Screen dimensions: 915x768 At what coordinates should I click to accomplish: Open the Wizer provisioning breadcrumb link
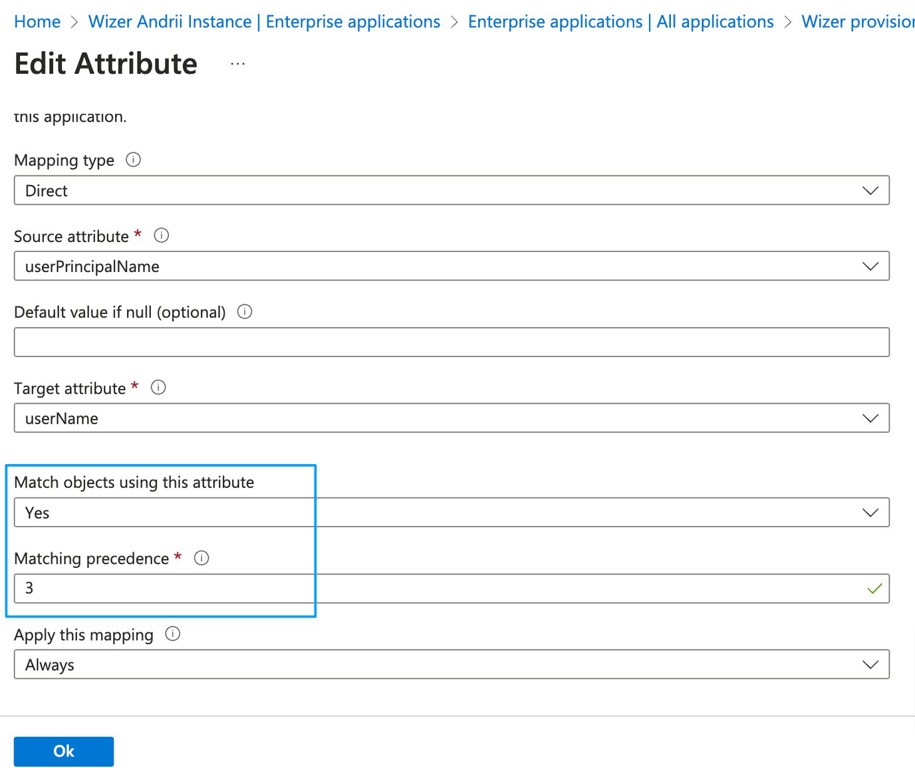(x=857, y=21)
